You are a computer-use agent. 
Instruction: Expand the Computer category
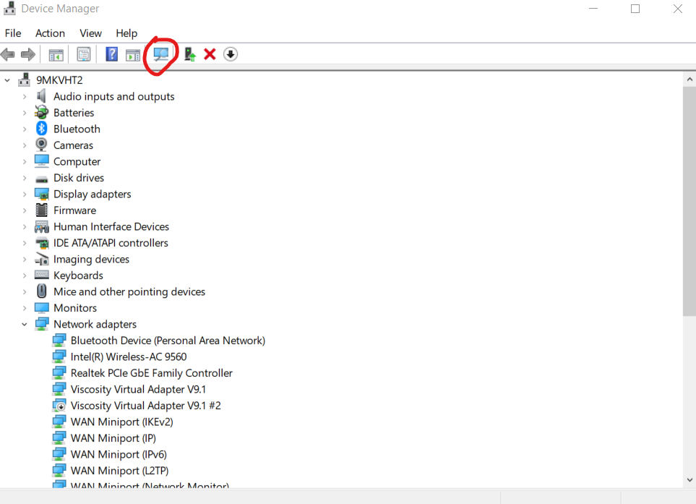(x=25, y=162)
